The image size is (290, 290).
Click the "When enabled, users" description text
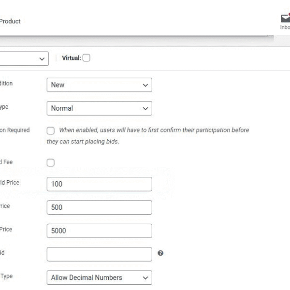[x=154, y=130]
